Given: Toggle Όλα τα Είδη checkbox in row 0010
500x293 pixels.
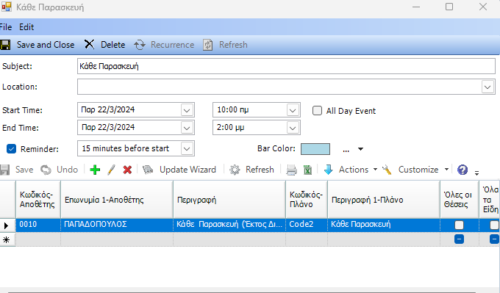Looking at the screenshot, I should click(494, 225).
